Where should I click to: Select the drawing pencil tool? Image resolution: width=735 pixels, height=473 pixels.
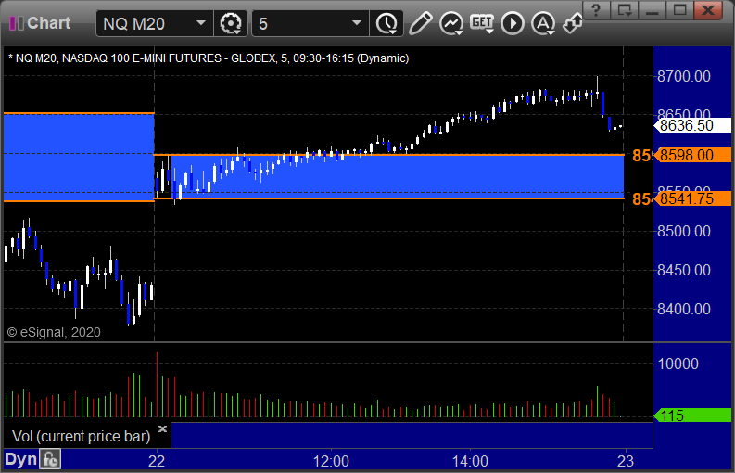[x=421, y=23]
